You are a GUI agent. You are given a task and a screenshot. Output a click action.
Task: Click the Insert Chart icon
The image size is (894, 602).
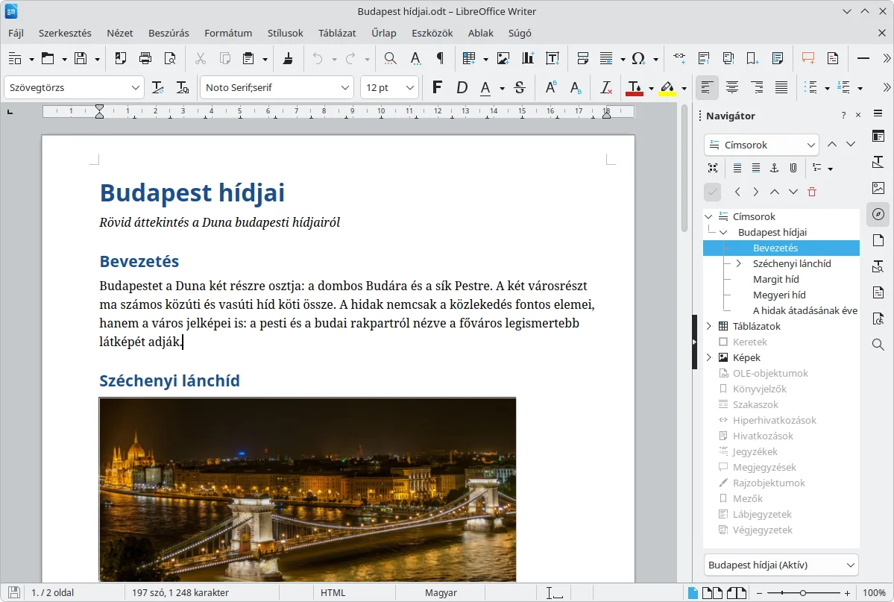point(527,57)
